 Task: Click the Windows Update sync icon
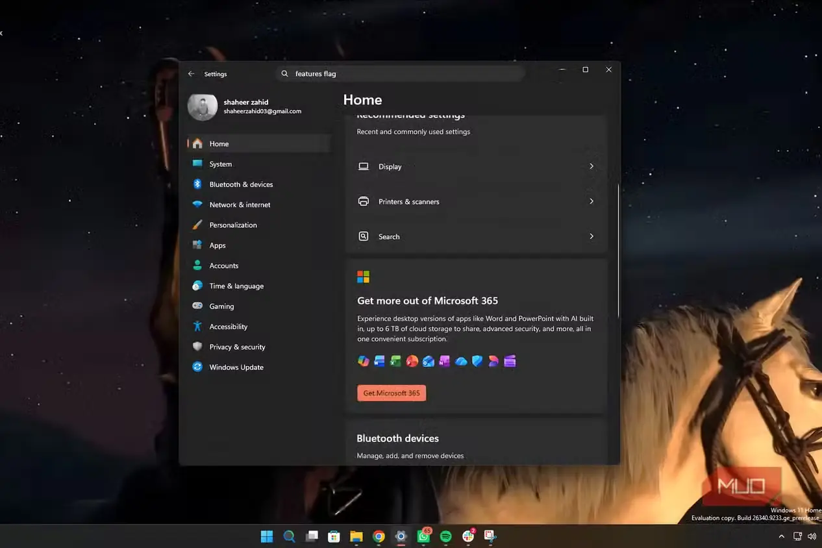[197, 367]
